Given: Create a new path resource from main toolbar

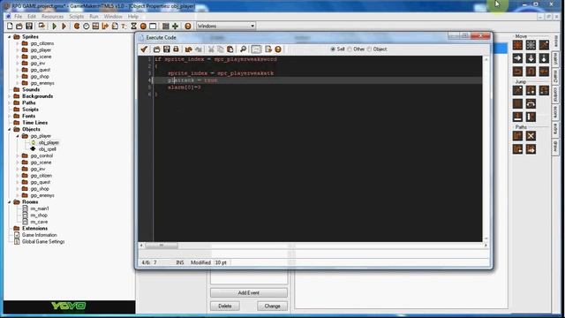Looking at the screenshot, I should point(105,26).
